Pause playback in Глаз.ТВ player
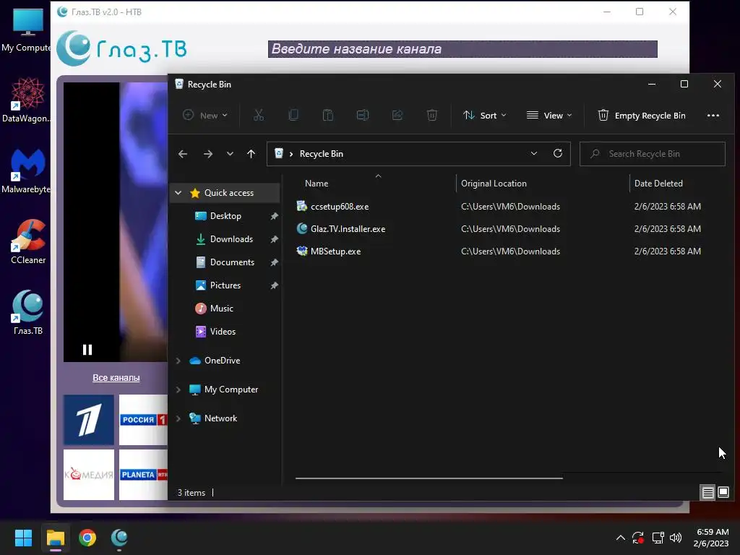 87,350
